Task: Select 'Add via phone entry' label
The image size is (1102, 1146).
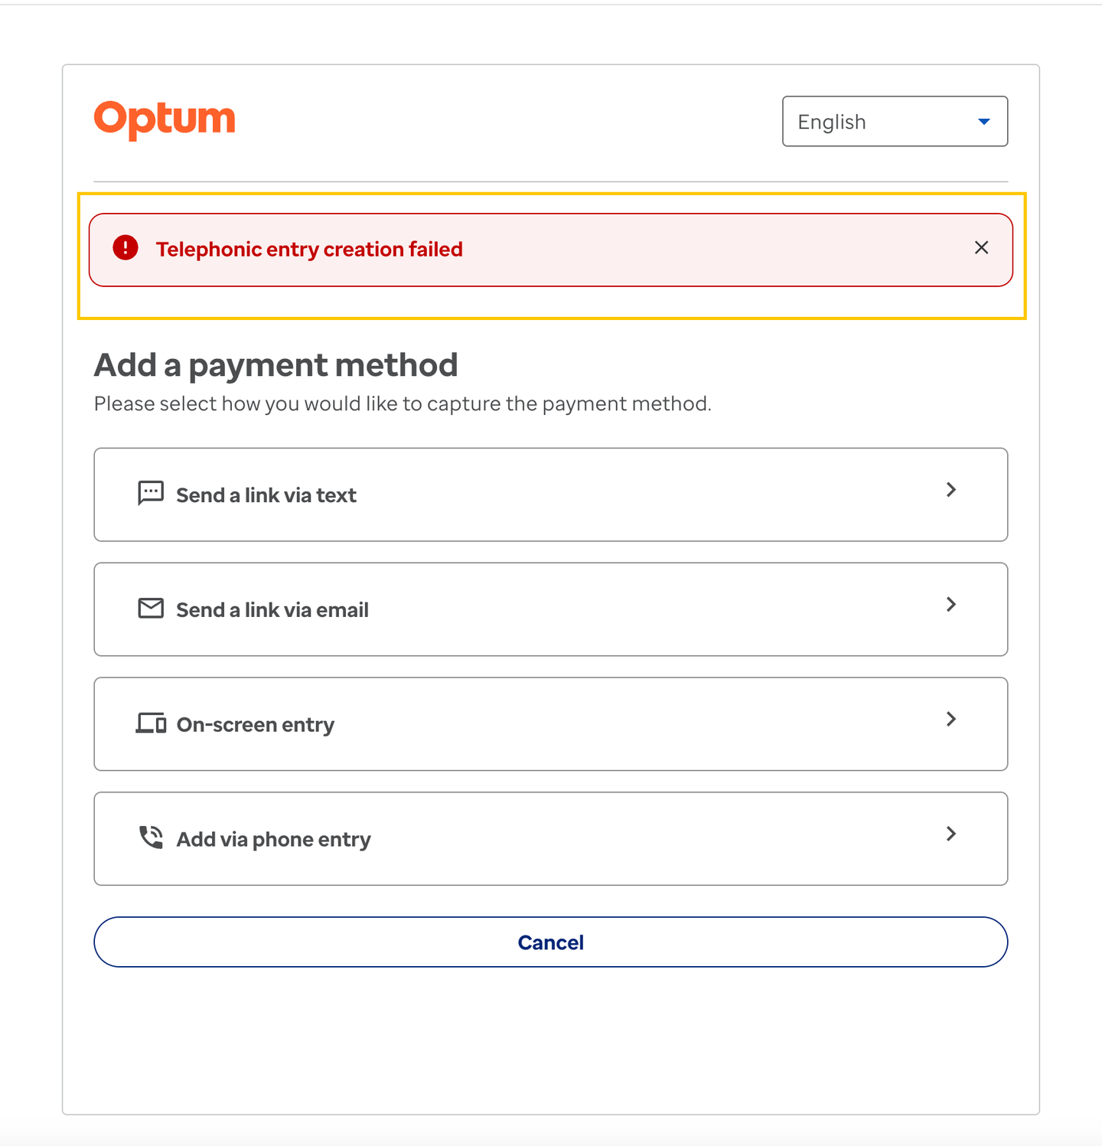Action: [274, 840]
